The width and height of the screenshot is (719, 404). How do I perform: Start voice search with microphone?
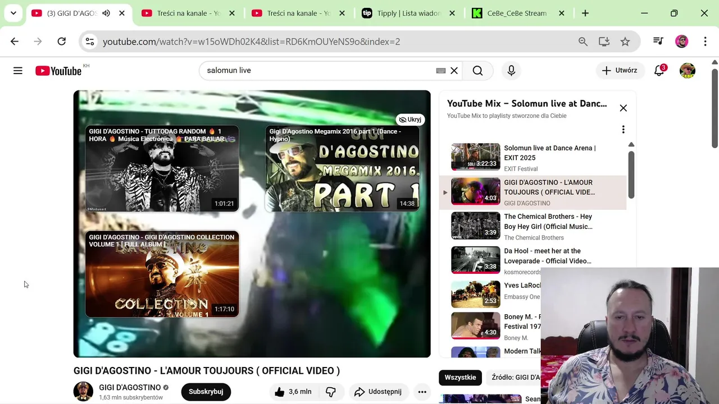click(x=511, y=71)
